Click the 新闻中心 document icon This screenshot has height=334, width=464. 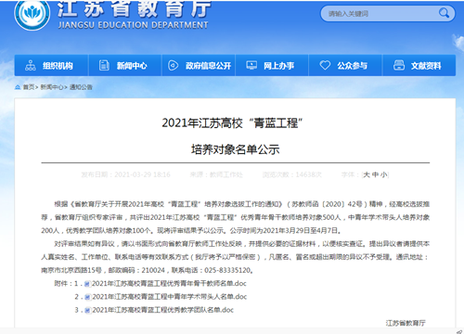pos(104,65)
